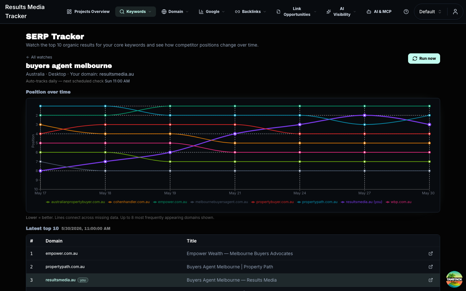Expand the Domain dropdown chevron
Screen dimensions: 466x291
coord(187,12)
